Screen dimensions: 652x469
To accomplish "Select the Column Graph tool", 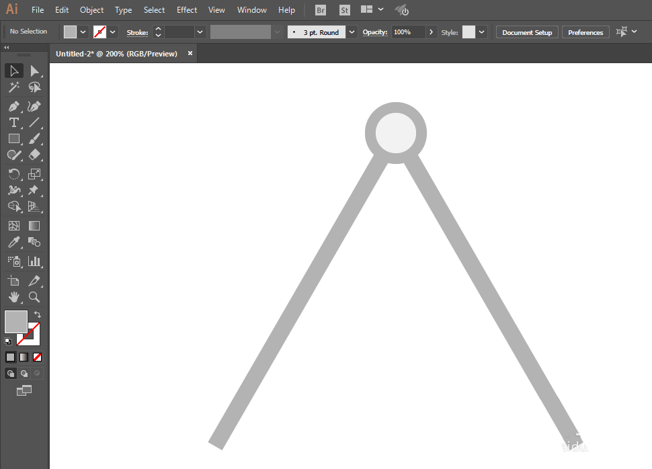I will (x=34, y=261).
